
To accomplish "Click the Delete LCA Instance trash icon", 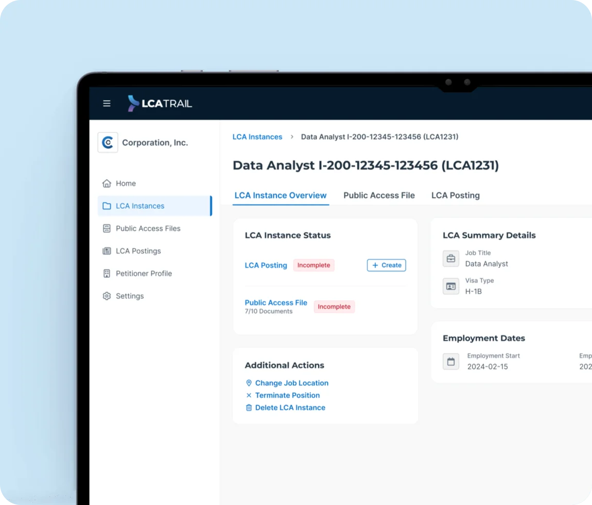I will (249, 408).
